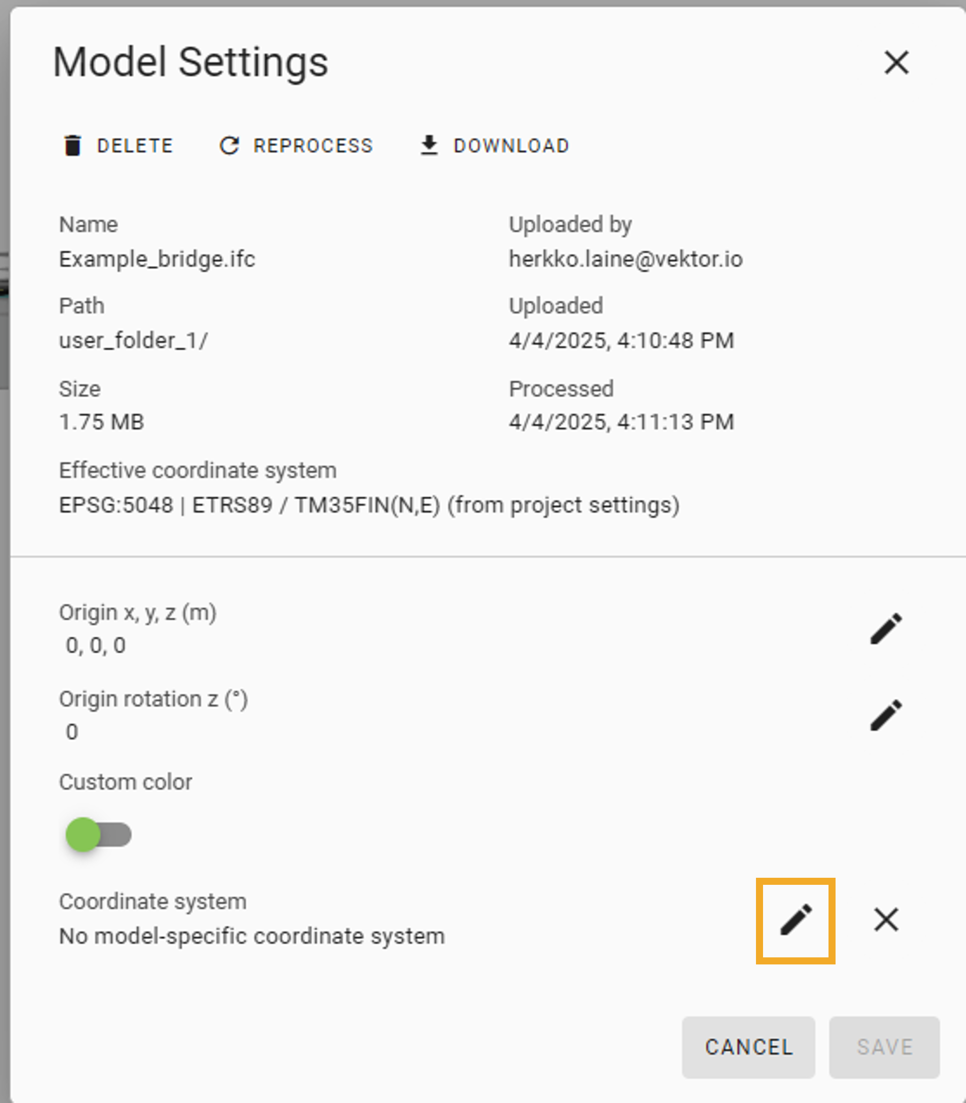Click the user_folder_1/ path value

pyautogui.click(x=133, y=340)
